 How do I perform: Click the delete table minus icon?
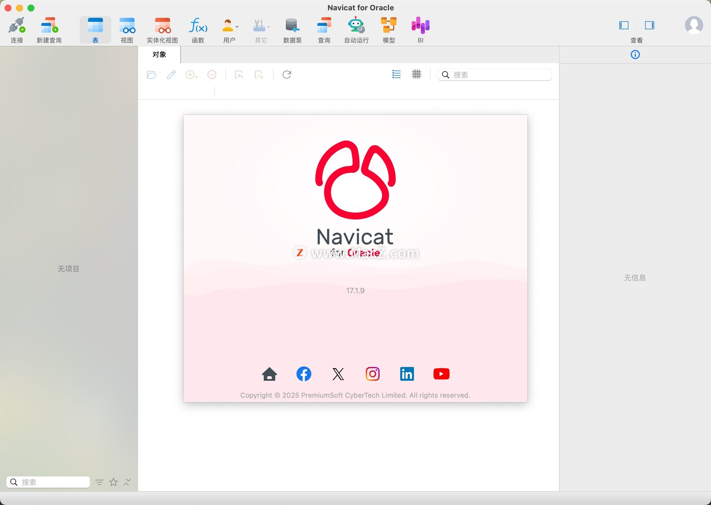[212, 75]
